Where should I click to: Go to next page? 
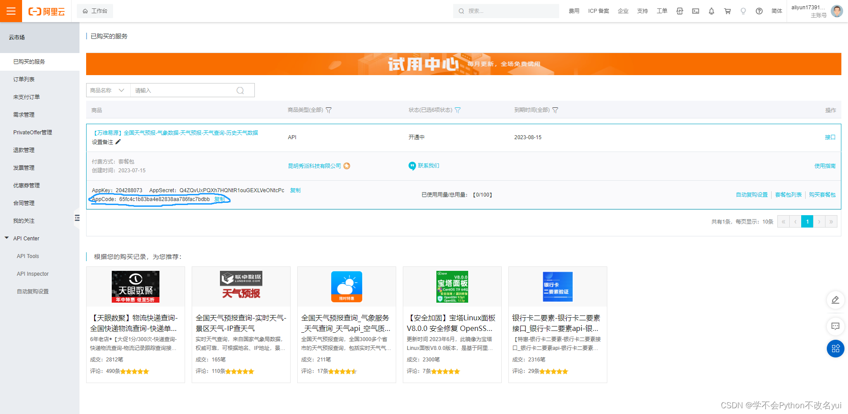pos(819,221)
